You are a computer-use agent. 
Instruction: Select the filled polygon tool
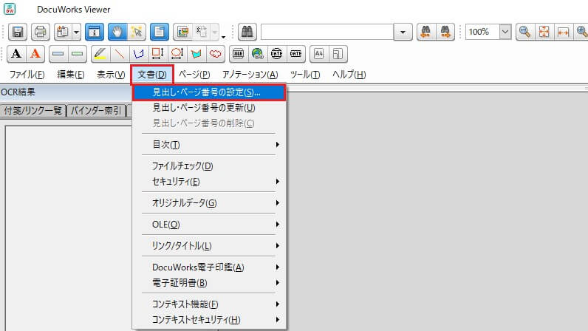(196, 54)
